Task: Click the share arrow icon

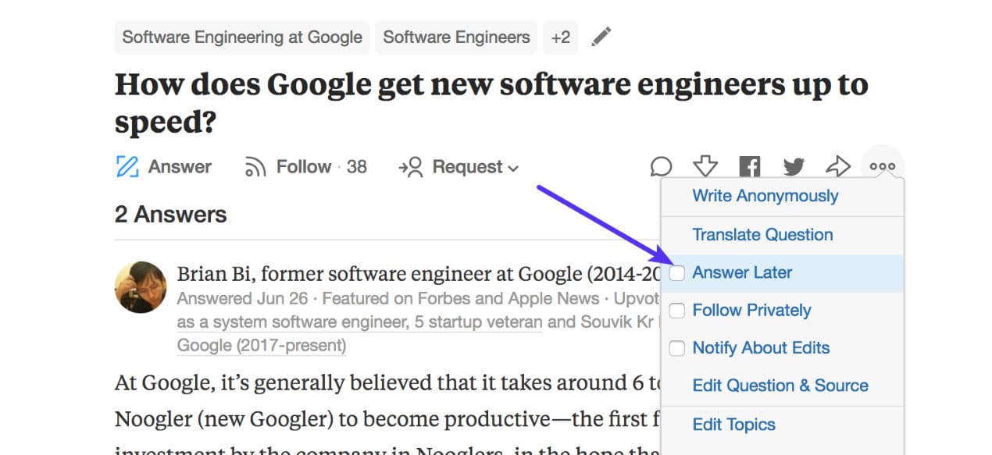Action: pyautogui.click(x=839, y=165)
